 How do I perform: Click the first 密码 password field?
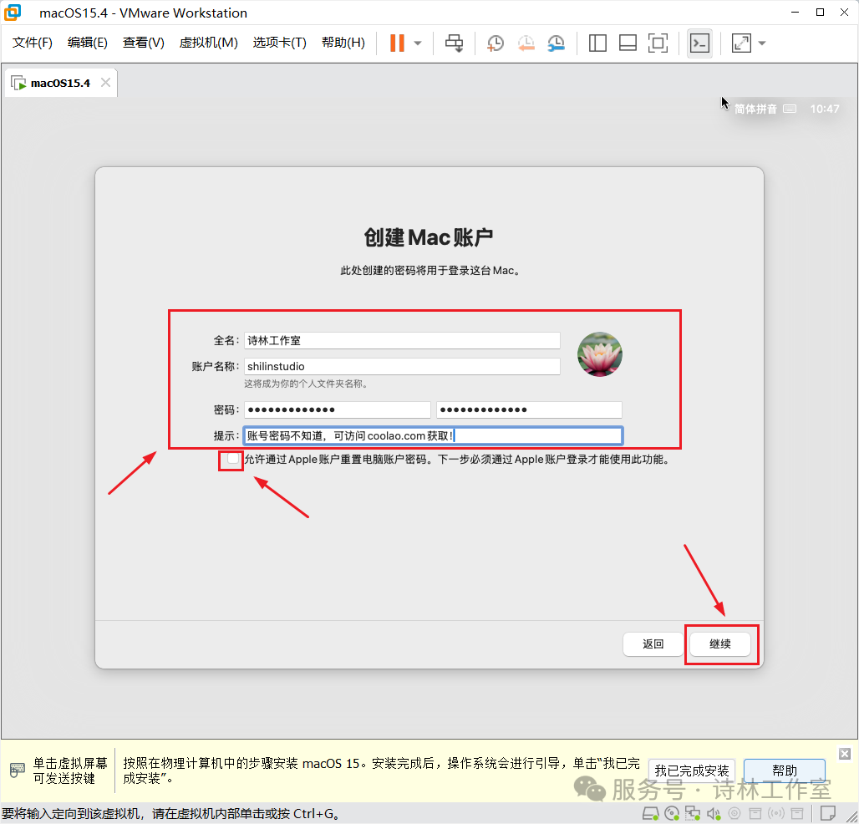pos(337,409)
